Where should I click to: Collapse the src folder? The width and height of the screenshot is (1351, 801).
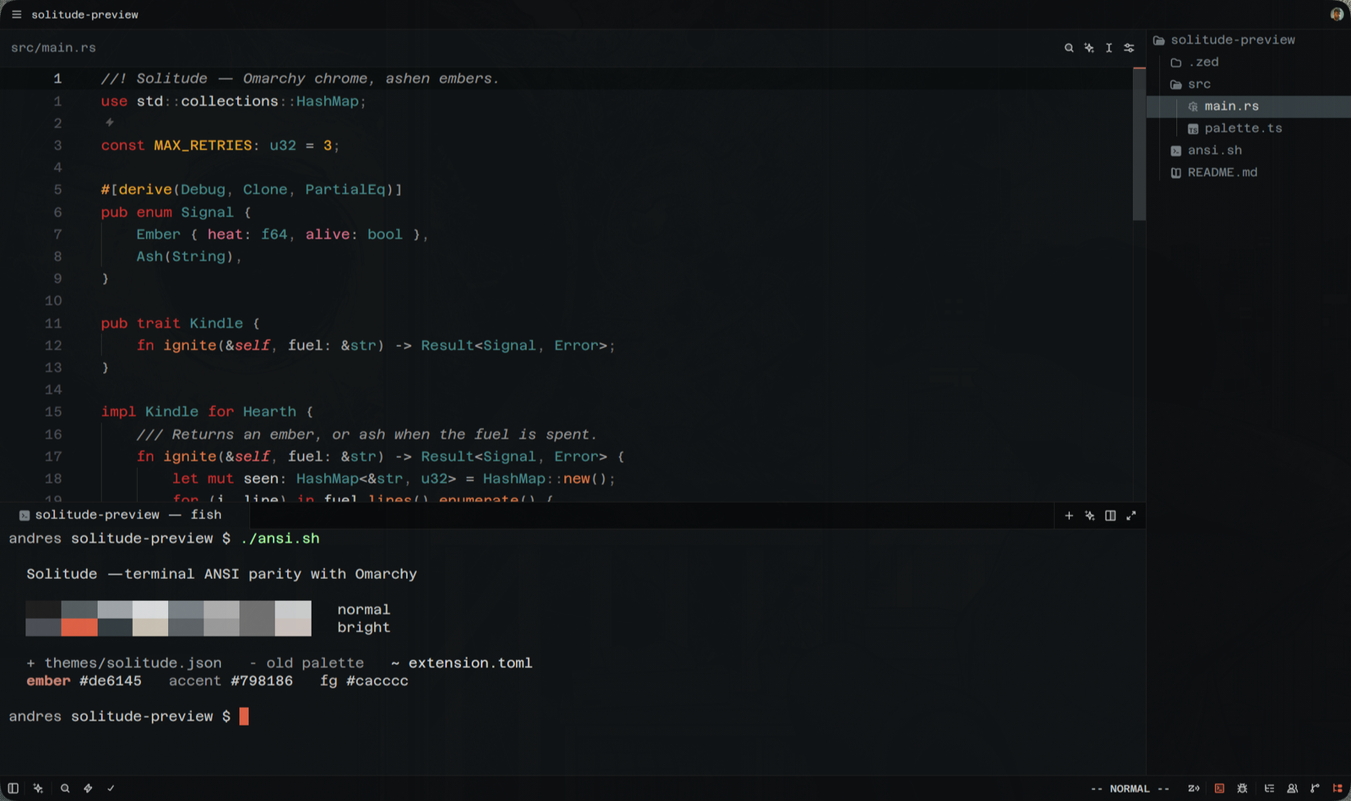point(1191,84)
